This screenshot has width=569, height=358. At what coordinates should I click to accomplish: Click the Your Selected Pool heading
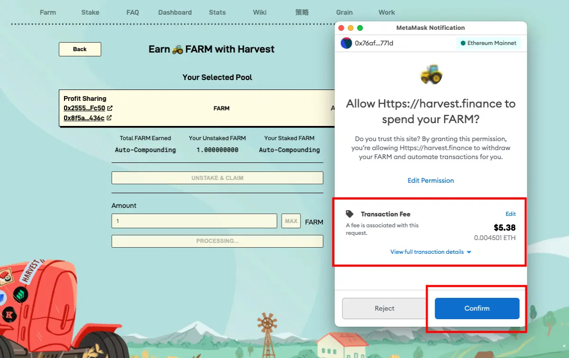click(218, 77)
